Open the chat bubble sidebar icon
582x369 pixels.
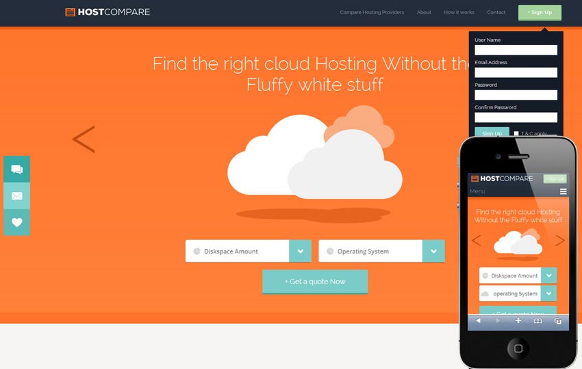(16, 169)
